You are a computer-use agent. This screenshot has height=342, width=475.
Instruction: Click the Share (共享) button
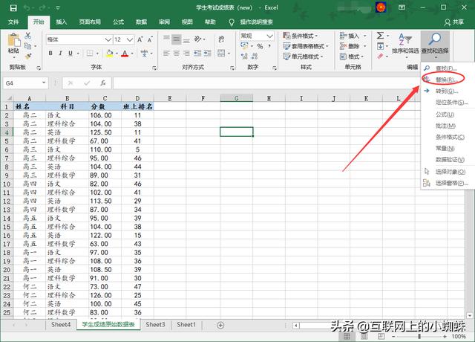(453, 22)
